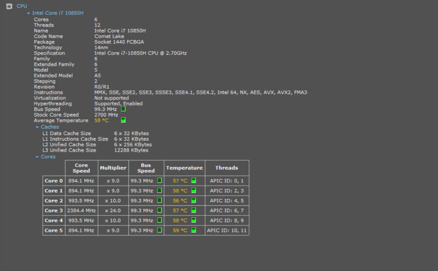This screenshot has height=271, width=438.
Task: Click the L1 Data Cache Size row
Action: coord(95,133)
